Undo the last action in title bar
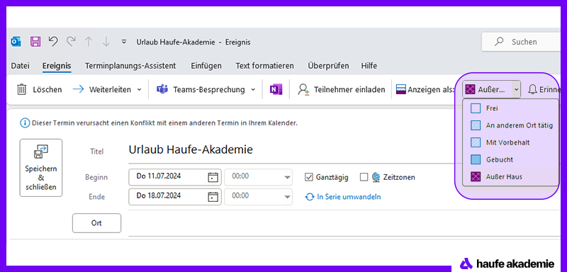Image resolution: width=567 pixels, height=272 pixels. [x=52, y=42]
